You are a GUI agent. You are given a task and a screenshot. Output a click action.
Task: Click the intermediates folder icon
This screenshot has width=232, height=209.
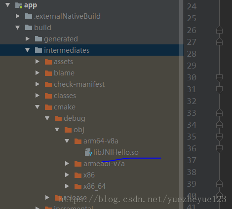[39, 50]
